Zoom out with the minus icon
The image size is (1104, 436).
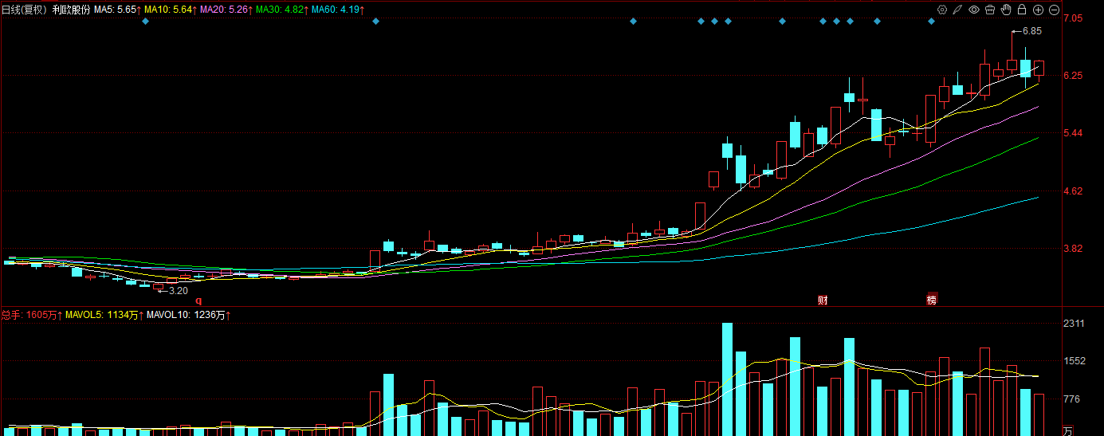coord(1054,10)
